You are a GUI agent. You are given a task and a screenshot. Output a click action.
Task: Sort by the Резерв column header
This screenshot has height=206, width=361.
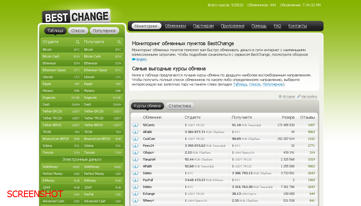pos(288,117)
